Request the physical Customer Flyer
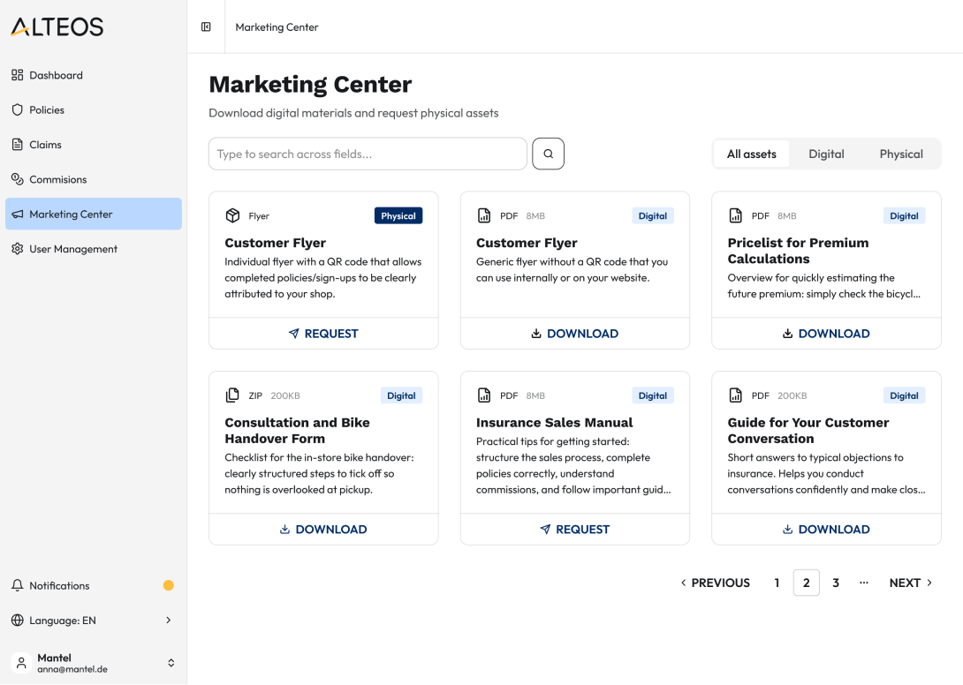963x685 pixels. [x=323, y=334]
